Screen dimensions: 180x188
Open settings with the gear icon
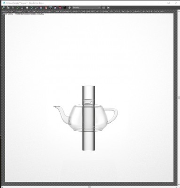point(70,8)
